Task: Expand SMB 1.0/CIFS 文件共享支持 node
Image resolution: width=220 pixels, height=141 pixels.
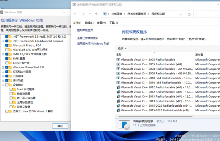Action: point(3,54)
